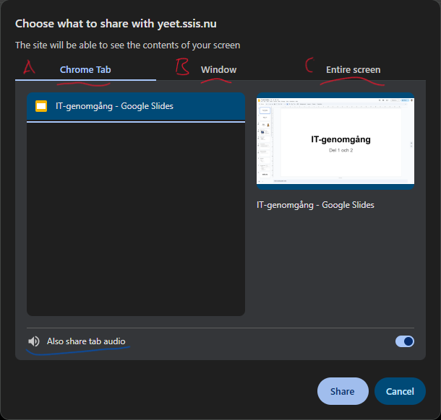Click the Share button
441x420 pixels.
343,391
